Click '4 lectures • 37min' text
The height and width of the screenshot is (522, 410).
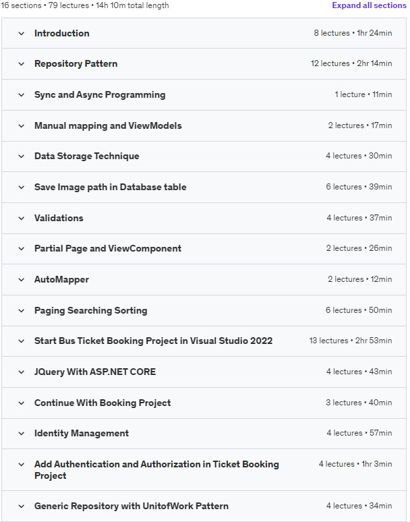coord(359,218)
